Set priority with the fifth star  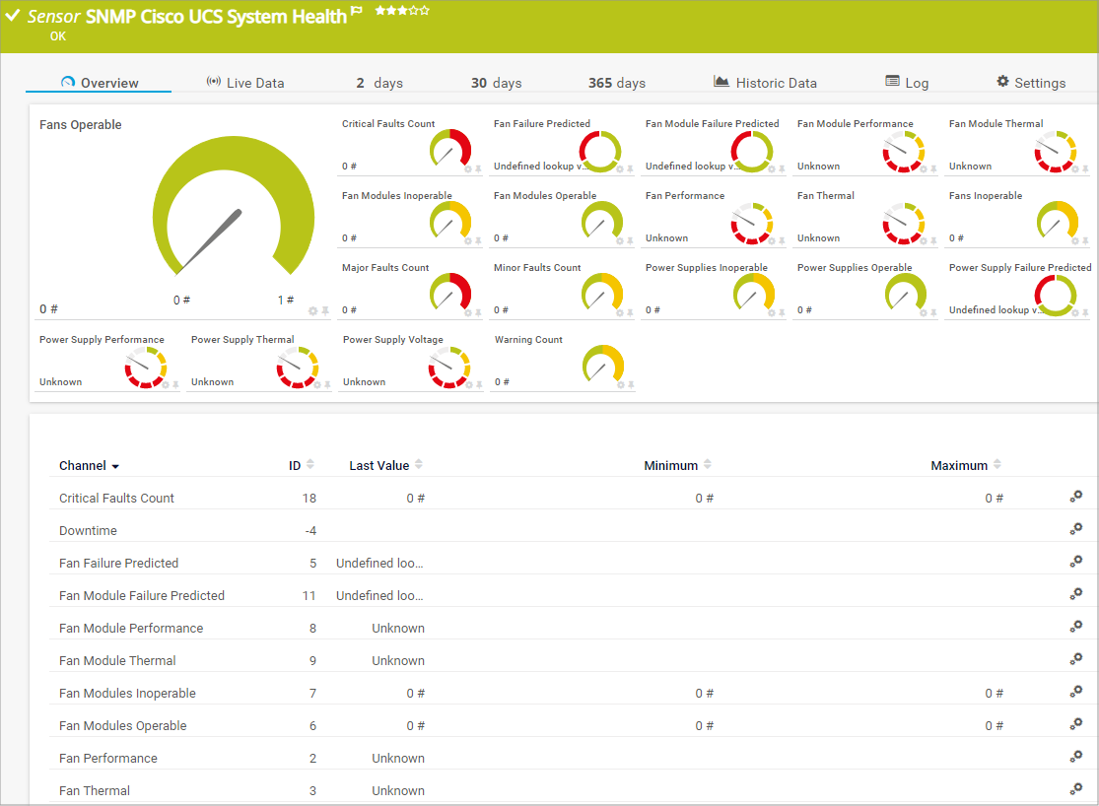[x=425, y=11]
